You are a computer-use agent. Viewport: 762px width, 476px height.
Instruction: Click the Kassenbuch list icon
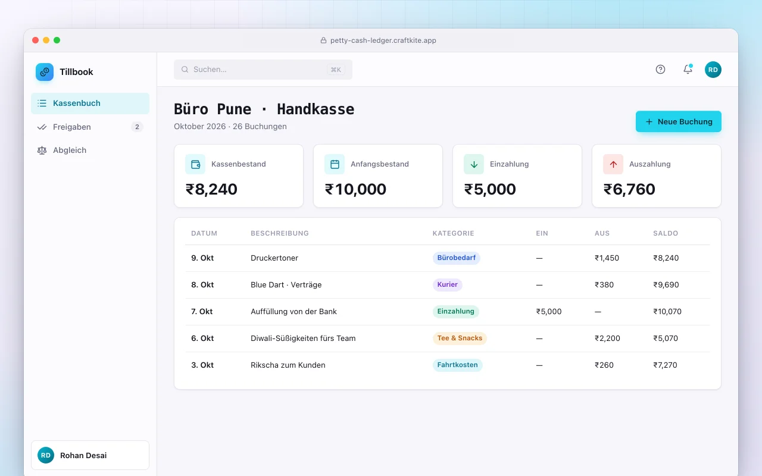click(x=42, y=104)
